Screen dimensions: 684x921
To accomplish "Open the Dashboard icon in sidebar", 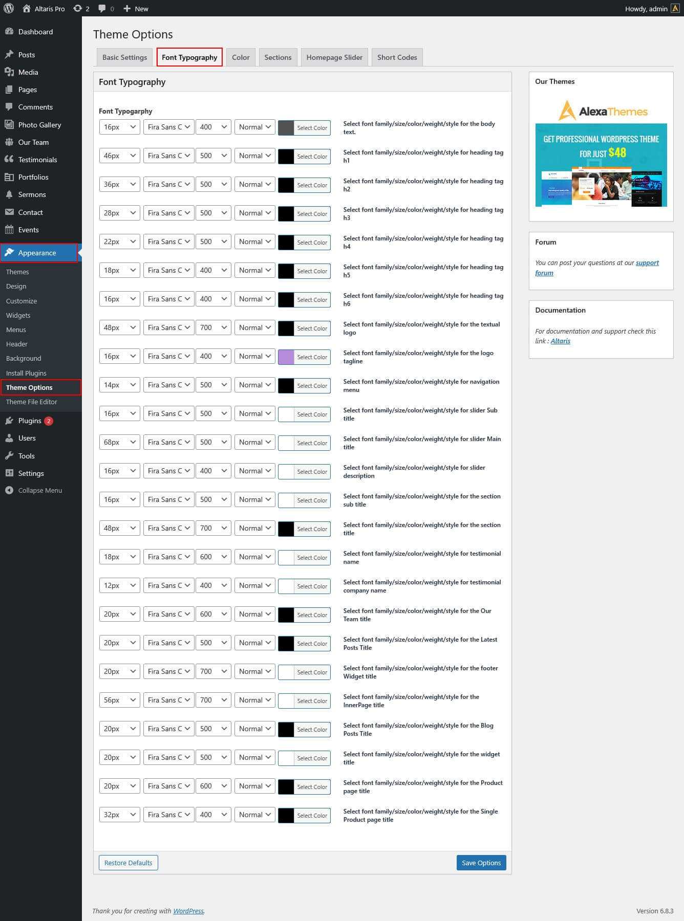I will click(9, 32).
